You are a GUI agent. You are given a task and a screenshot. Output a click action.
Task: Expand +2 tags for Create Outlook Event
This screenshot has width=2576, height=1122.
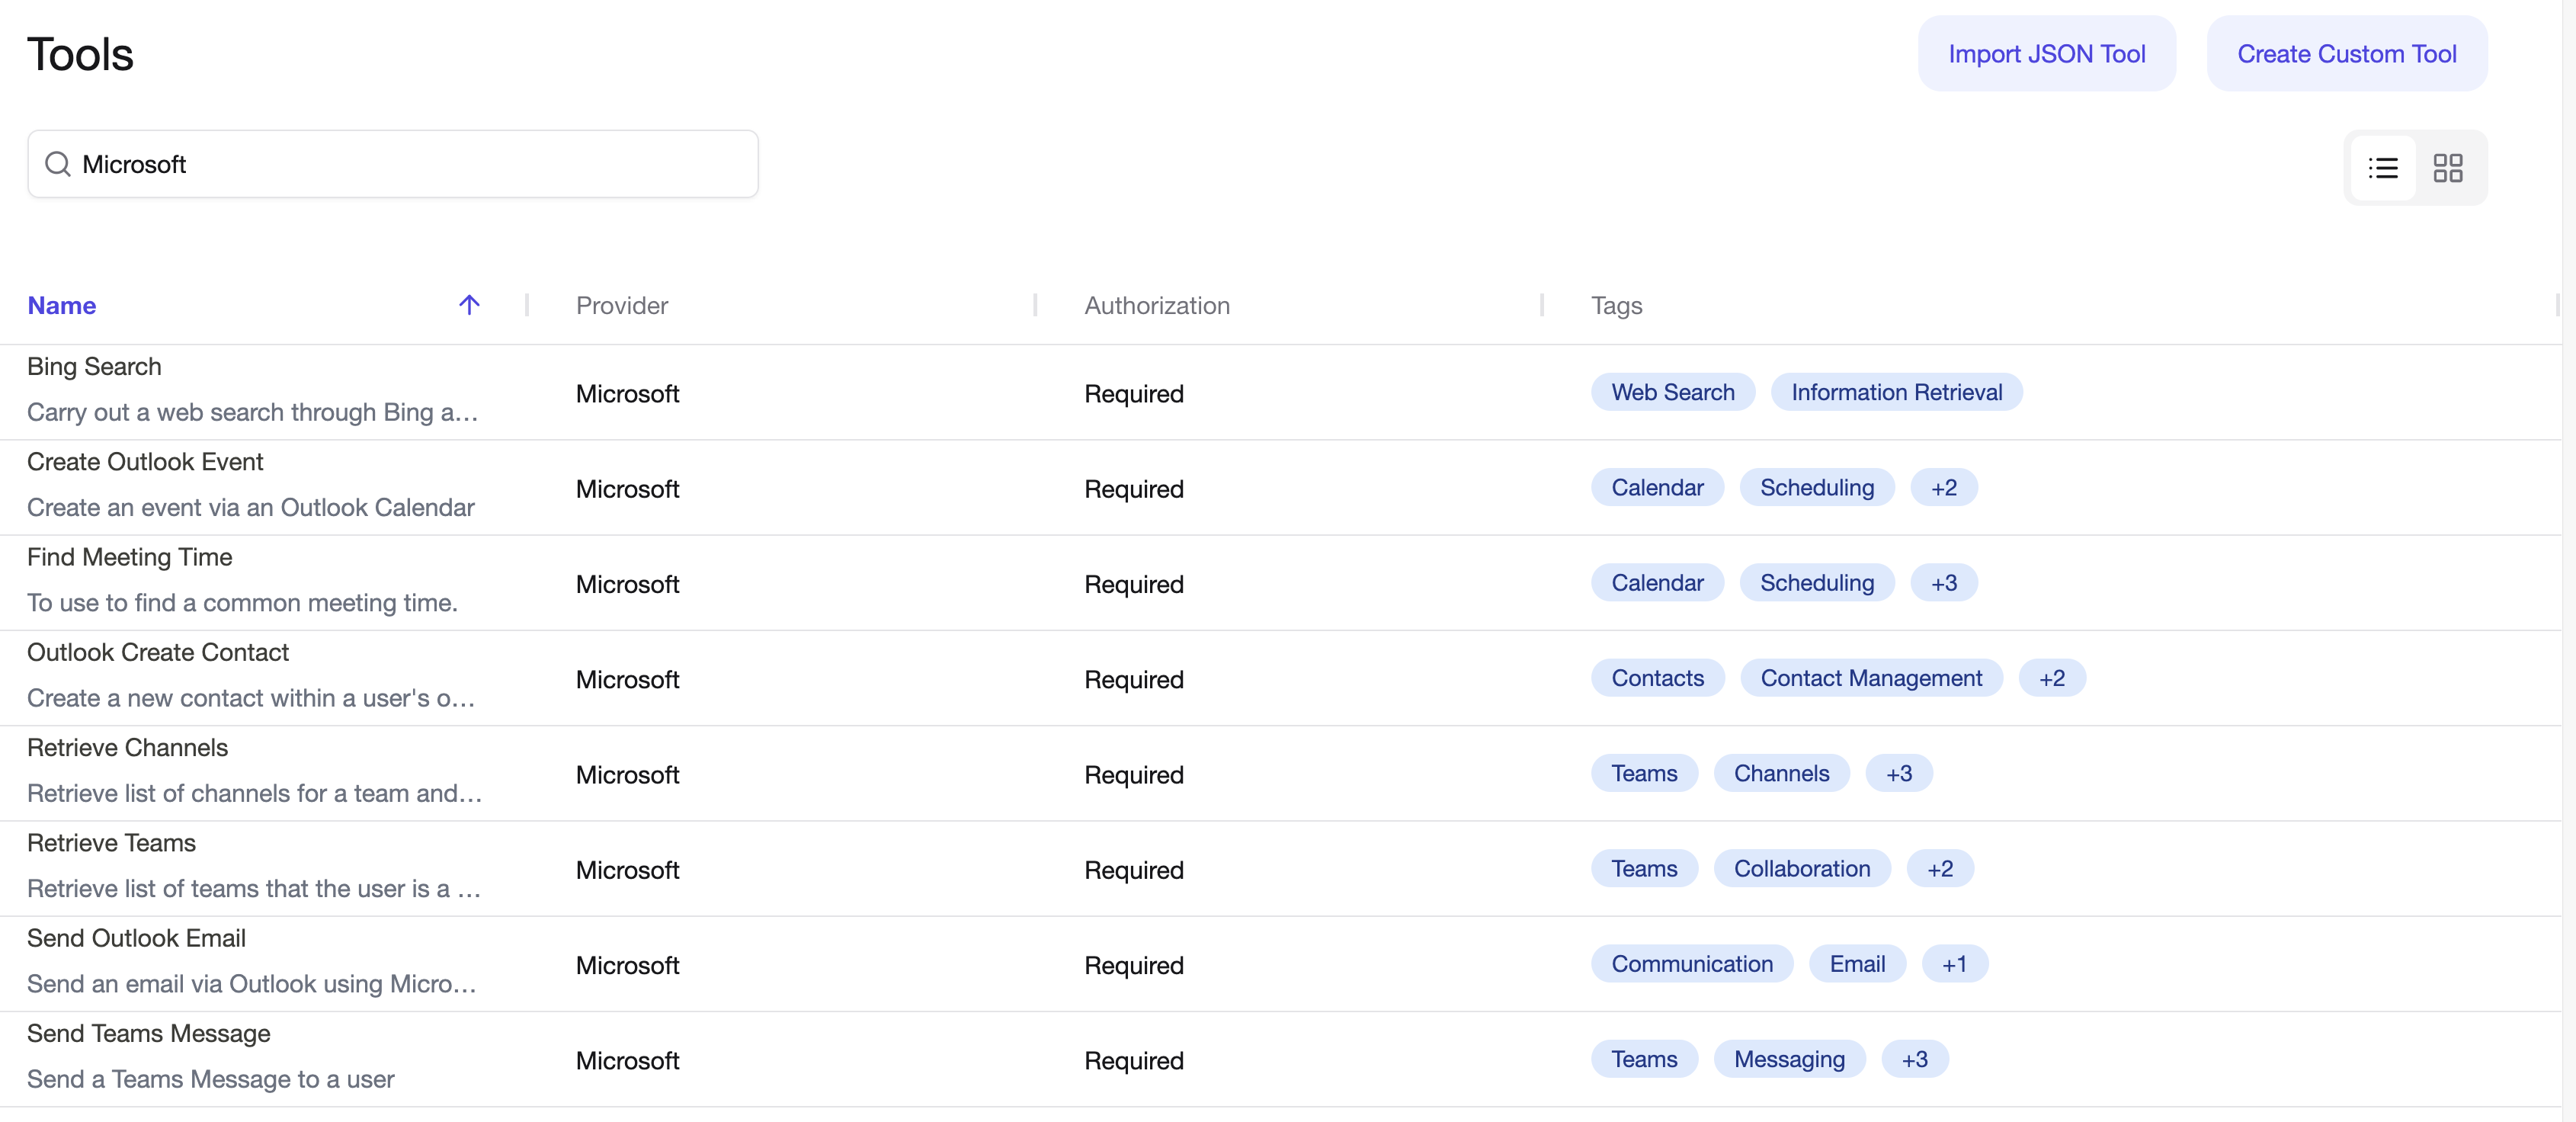1943,487
